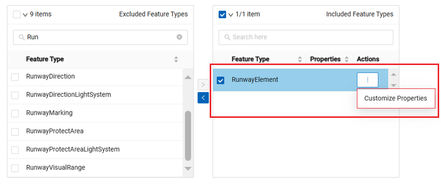The height and width of the screenshot is (187, 441).
Task: Choose Customize Properties menu option
Action: click(x=396, y=98)
